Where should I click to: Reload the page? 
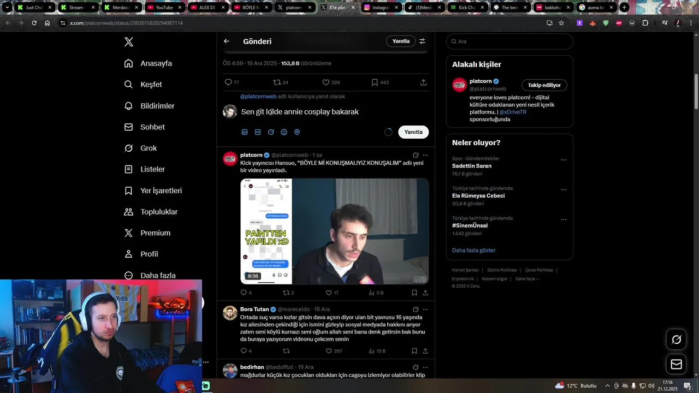coord(34,23)
